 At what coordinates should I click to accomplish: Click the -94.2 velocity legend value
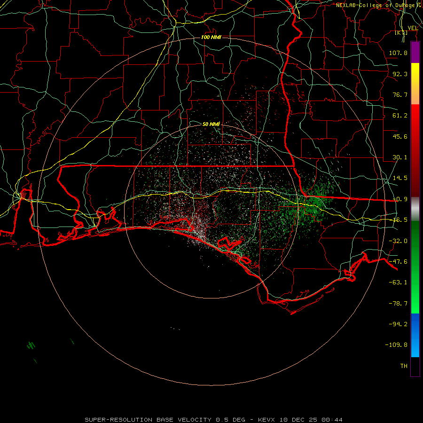click(398, 324)
